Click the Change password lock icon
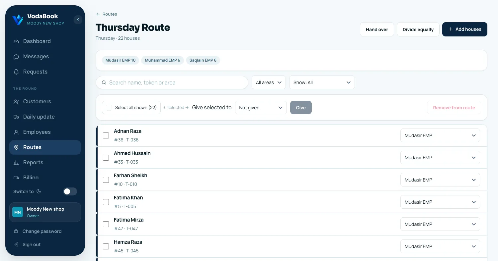Image resolution: width=498 pixels, height=261 pixels. pyautogui.click(x=16, y=231)
